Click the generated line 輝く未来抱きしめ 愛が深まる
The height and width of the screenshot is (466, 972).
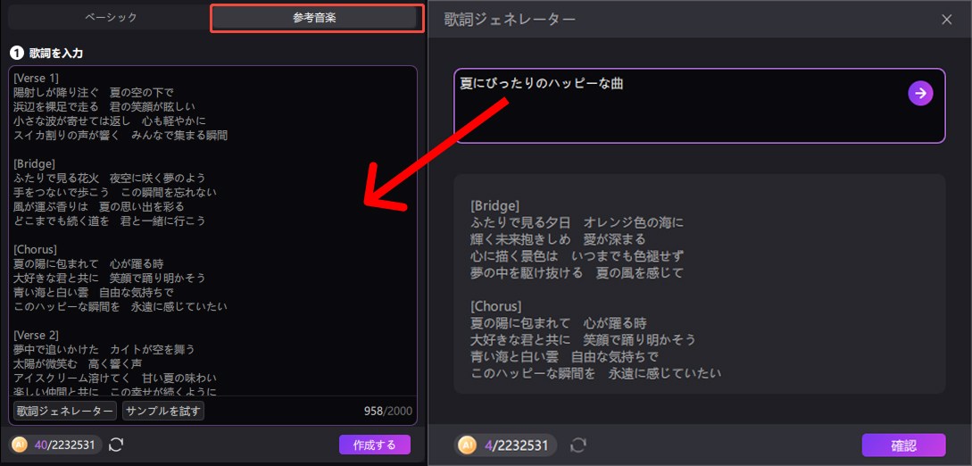(x=558, y=239)
